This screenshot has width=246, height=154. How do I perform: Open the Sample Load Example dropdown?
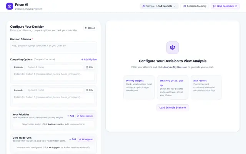coord(159,6)
